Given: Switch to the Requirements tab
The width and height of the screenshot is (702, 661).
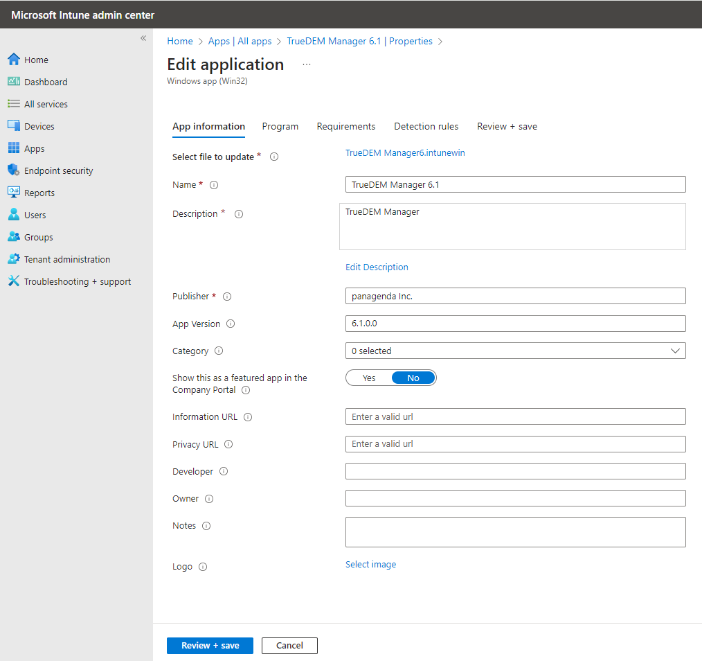Looking at the screenshot, I should coord(345,126).
